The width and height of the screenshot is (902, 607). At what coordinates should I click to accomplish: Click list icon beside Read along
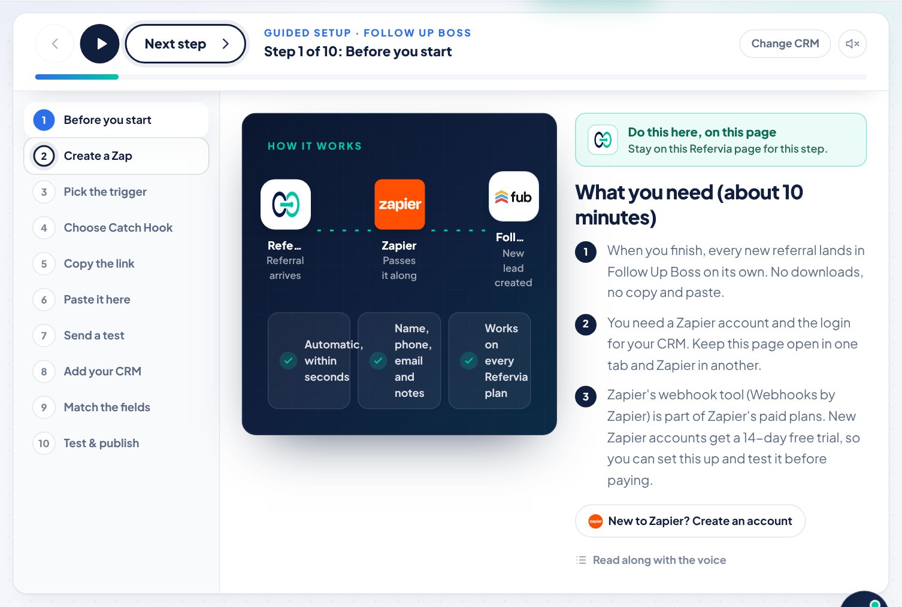[x=581, y=560]
